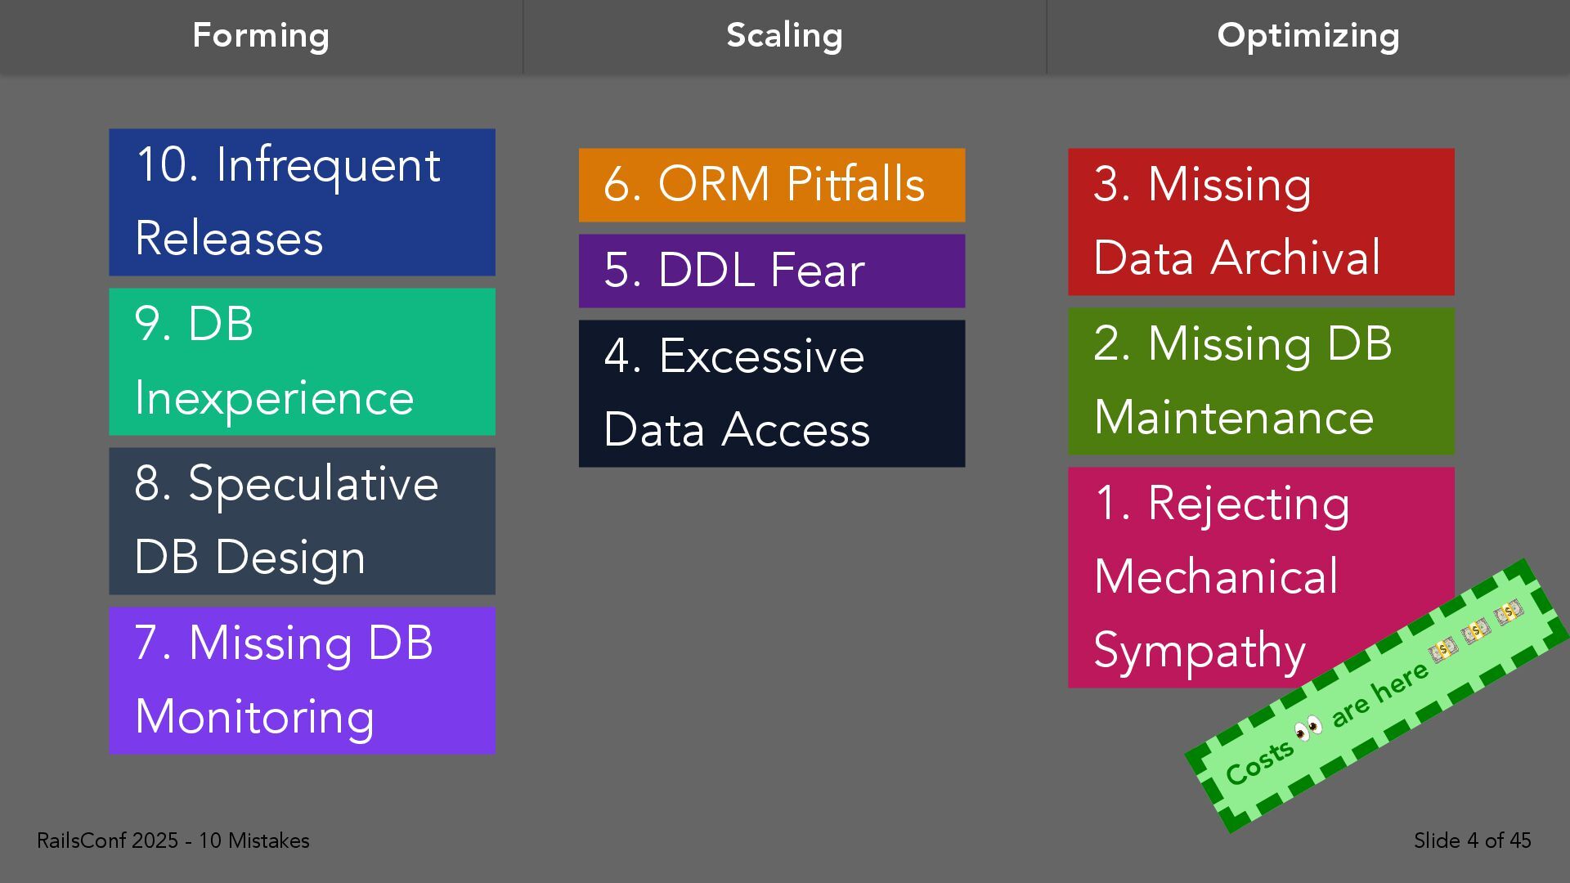Select the 7. Missing DB Monitoring box
Image resolution: width=1570 pixels, height=883 pixels.
coord(302,680)
